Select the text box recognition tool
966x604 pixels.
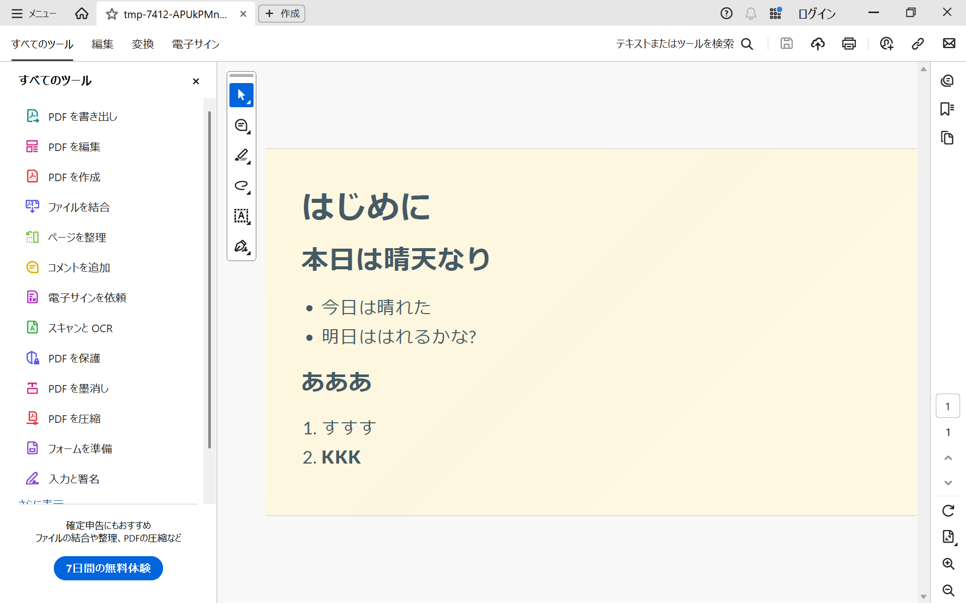coord(241,216)
